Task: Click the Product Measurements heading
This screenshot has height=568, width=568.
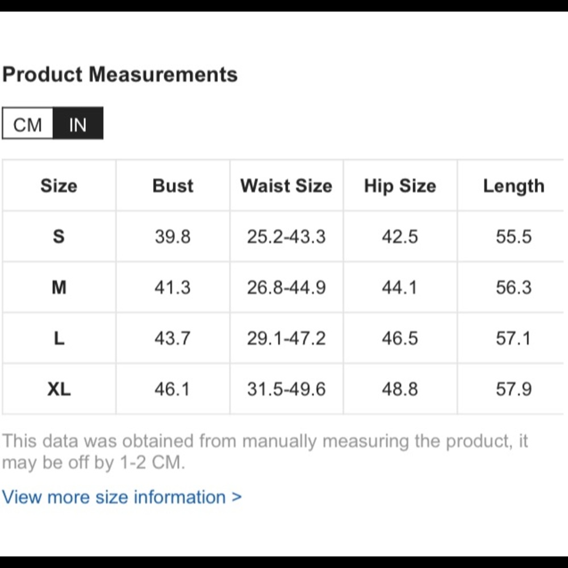Action: click(120, 74)
